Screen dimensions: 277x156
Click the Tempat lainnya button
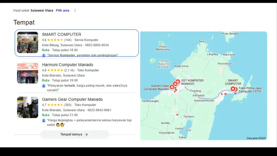point(74,134)
